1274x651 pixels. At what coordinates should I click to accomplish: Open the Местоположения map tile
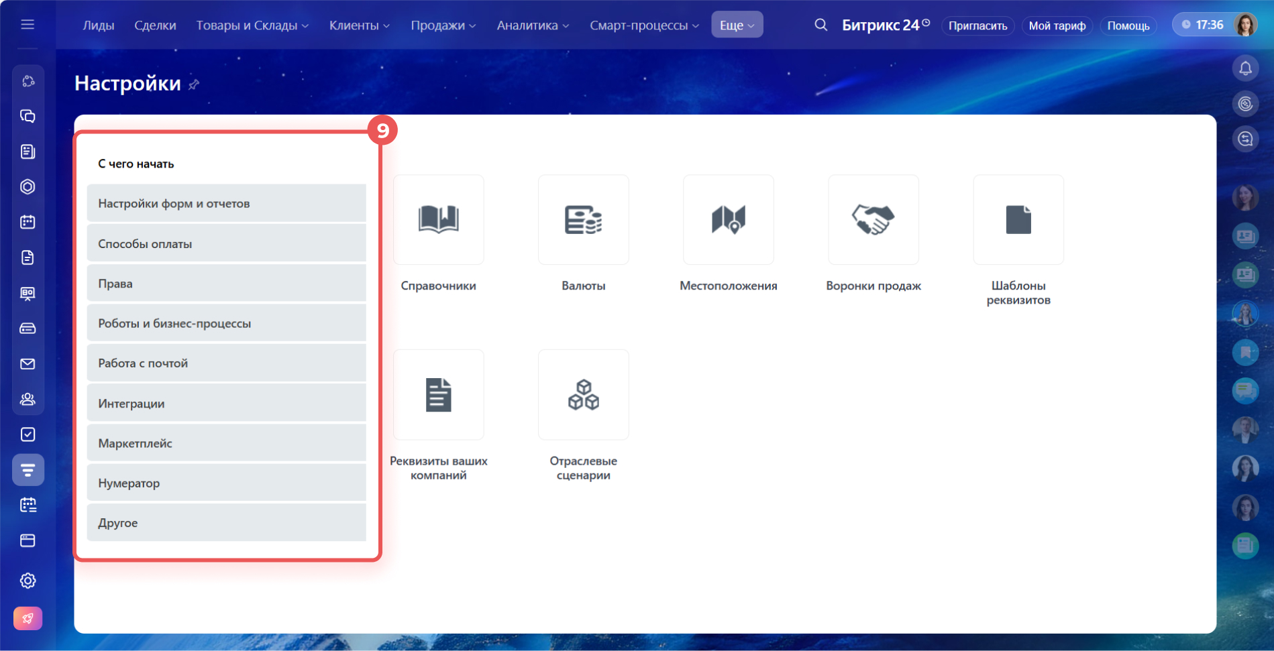pos(728,220)
